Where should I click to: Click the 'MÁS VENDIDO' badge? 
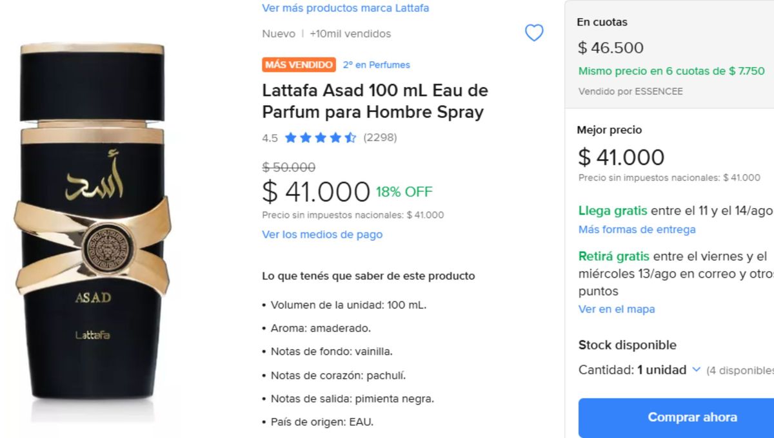pos(299,64)
